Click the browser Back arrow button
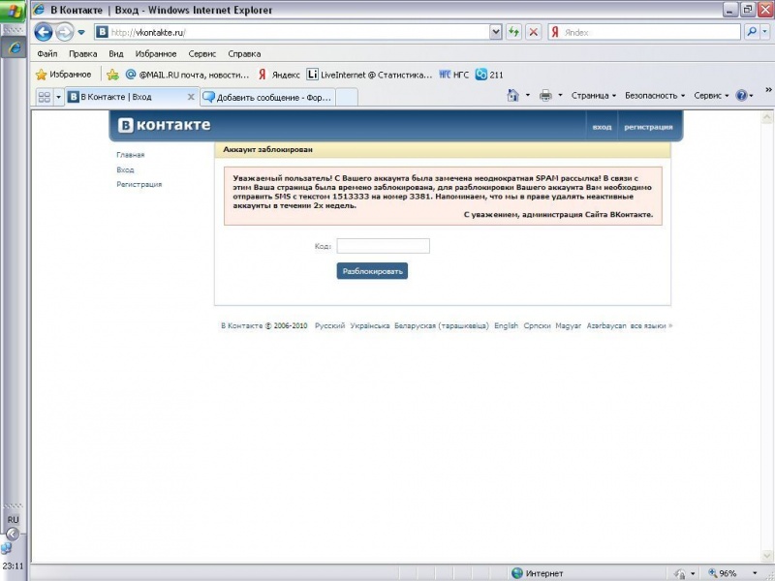Viewport: 775px width, 581px height. tap(44, 32)
